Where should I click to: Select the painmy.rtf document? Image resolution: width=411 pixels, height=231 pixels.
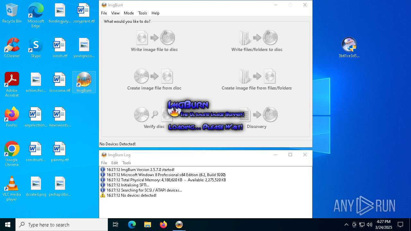click(x=60, y=152)
